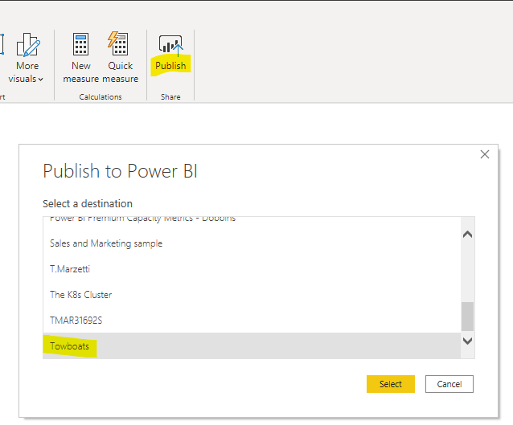Viewport: 513px width, 425px height.
Task: Click the Quick measure lightning icon
Action: [x=119, y=44]
